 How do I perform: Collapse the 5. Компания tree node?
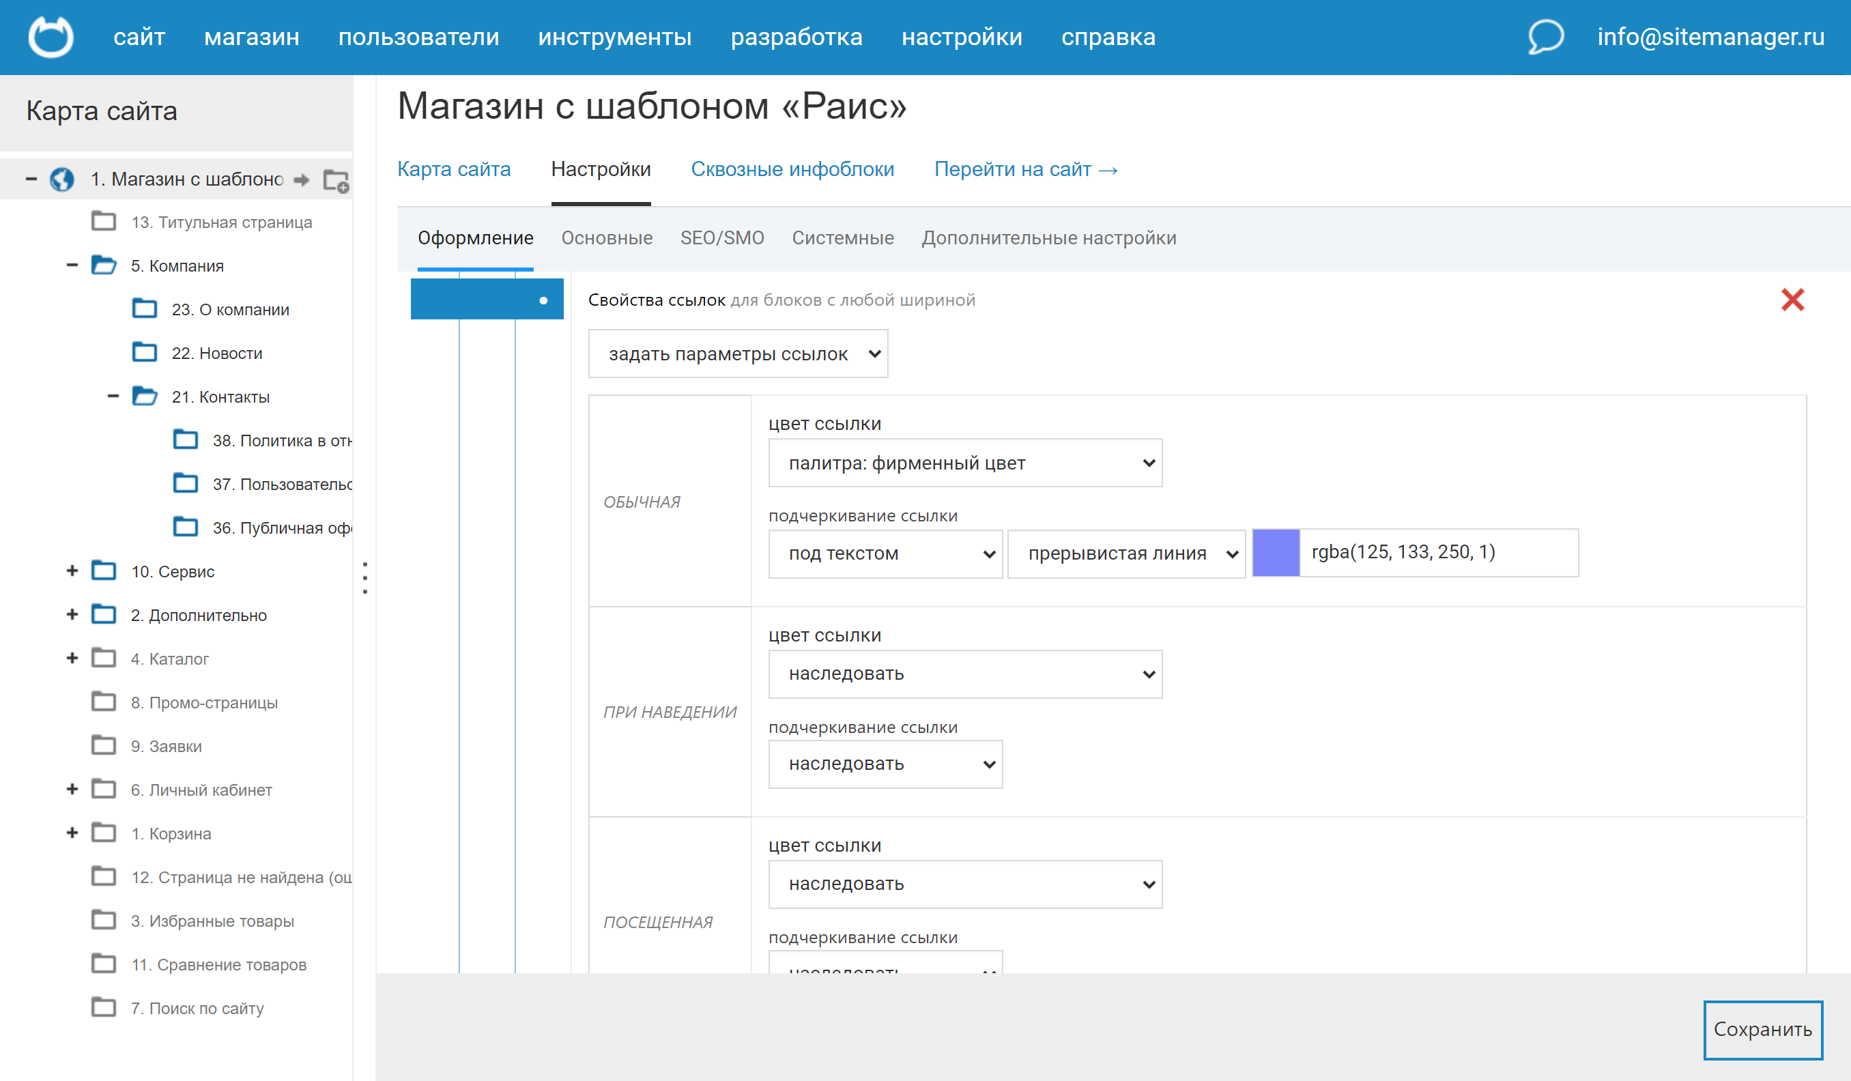click(72, 265)
